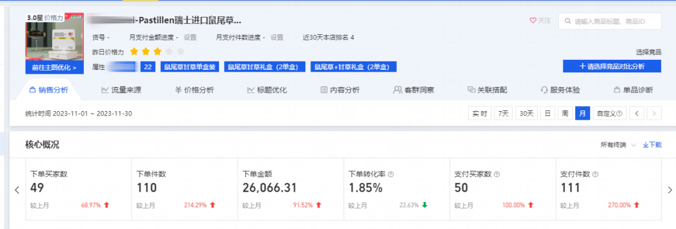This screenshot has width=676, height=229.
Task: Click the help icon beside 下单转化率
Action: pos(391,175)
